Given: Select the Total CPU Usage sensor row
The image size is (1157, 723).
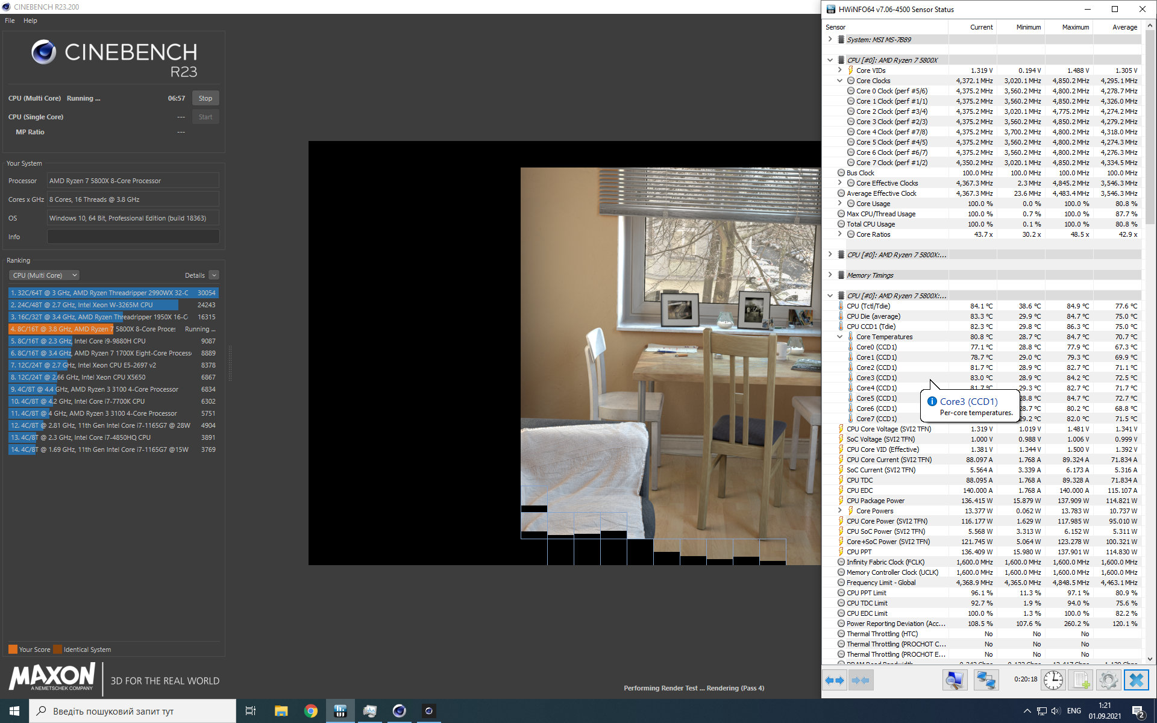Looking at the screenshot, I should (x=982, y=224).
